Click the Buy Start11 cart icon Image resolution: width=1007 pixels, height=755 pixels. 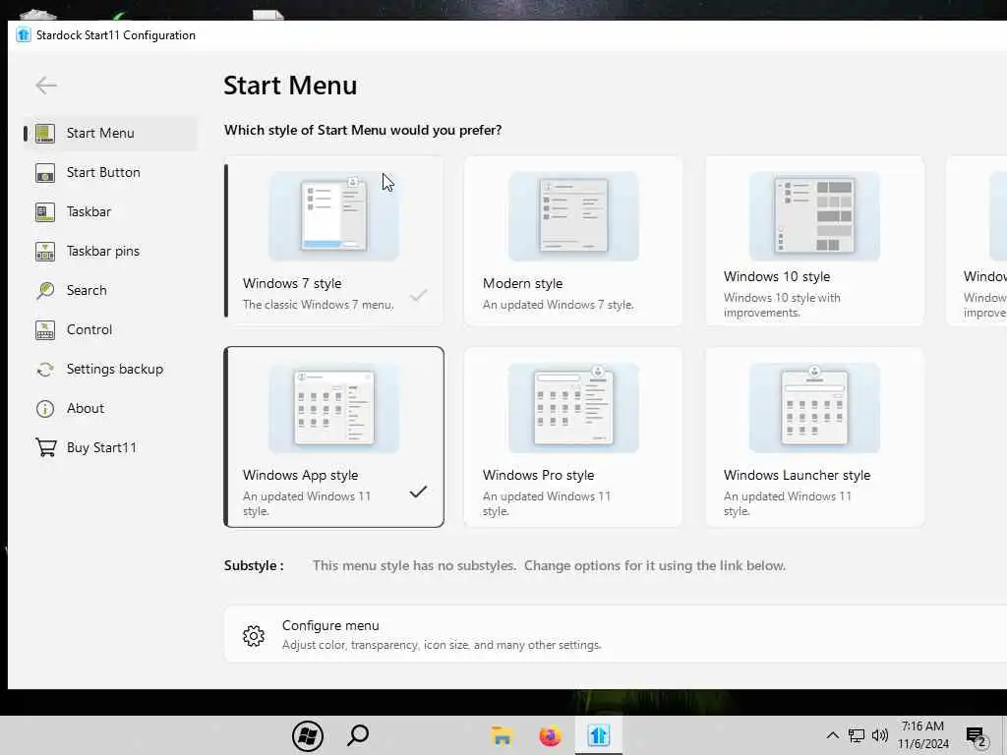(45, 447)
